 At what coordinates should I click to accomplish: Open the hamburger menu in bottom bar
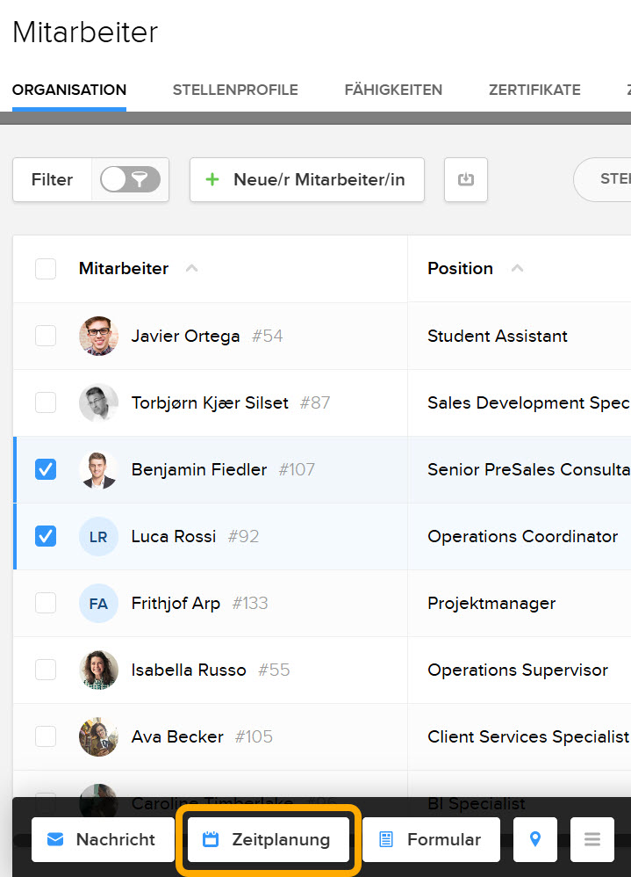pos(592,839)
